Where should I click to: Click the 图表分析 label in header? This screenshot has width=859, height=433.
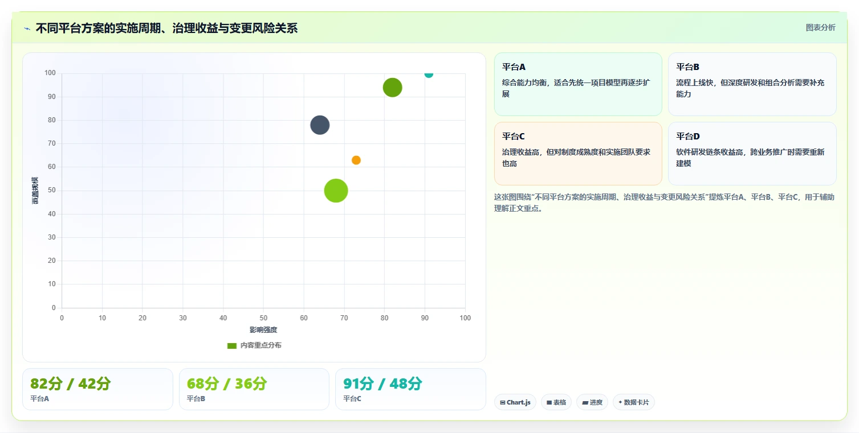820,27
